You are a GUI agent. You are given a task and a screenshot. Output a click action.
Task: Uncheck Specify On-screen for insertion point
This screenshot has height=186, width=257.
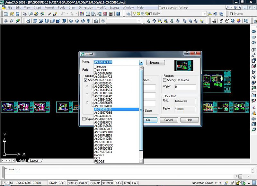tap(86, 80)
